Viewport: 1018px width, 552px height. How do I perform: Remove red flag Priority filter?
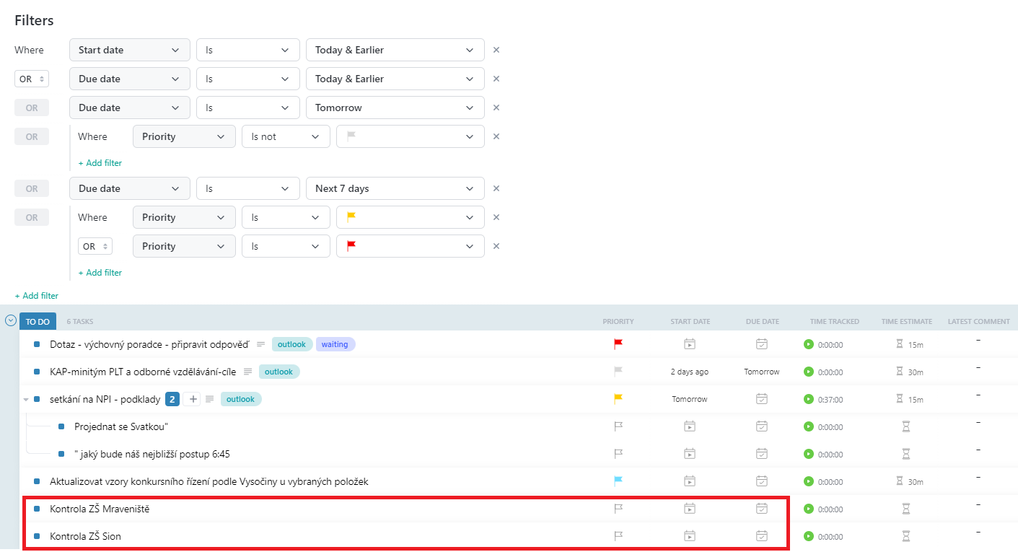pyautogui.click(x=496, y=246)
